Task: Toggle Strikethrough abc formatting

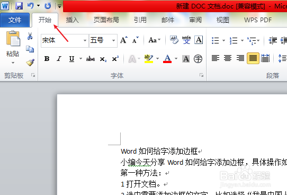Action: [x=91, y=59]
